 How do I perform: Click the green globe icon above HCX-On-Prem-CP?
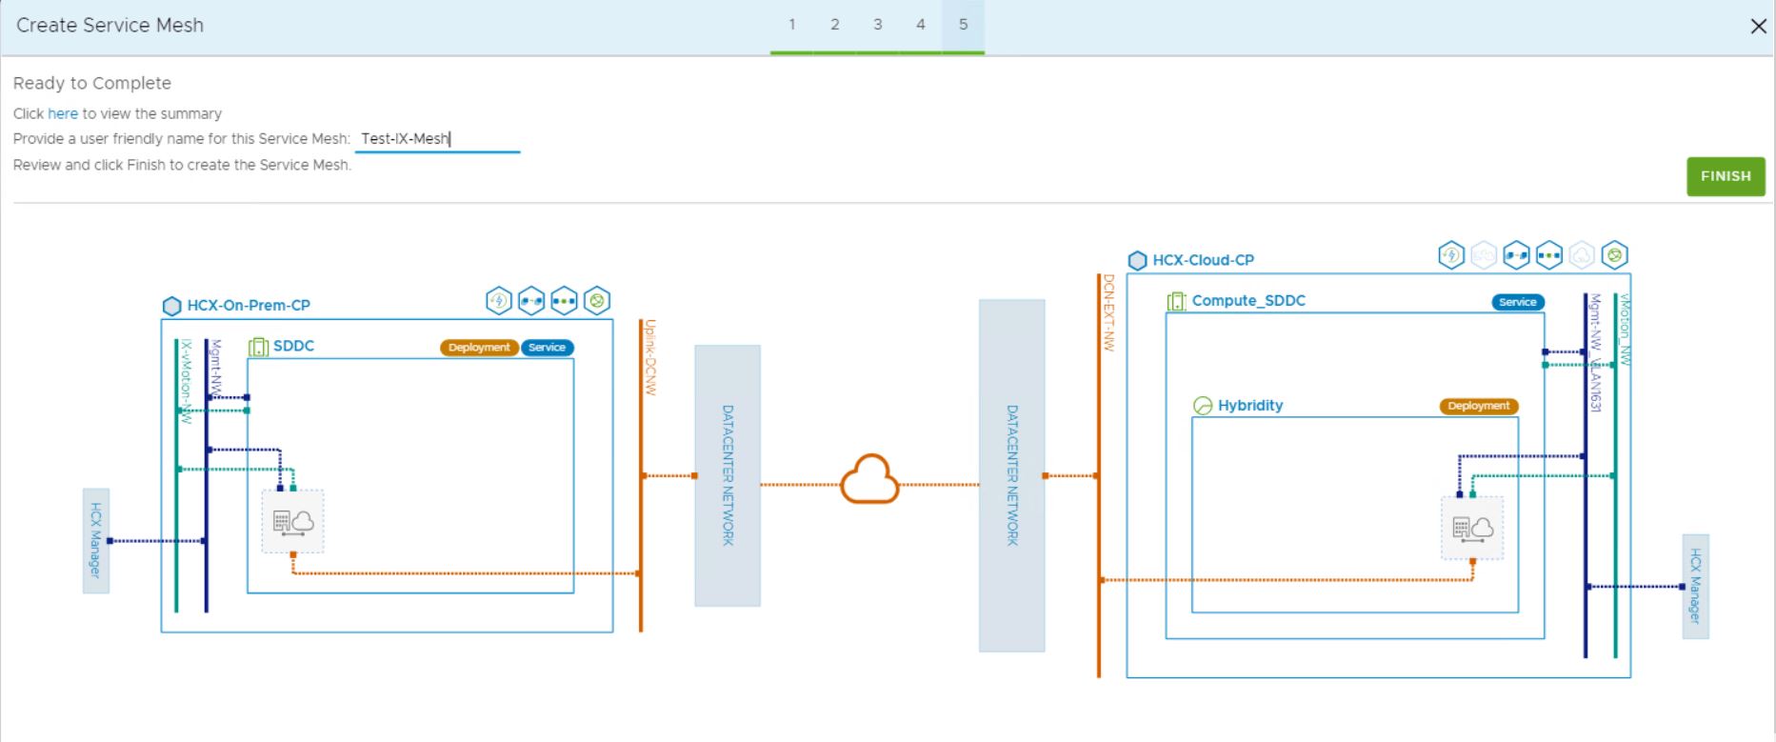click(x=597, y=301)
